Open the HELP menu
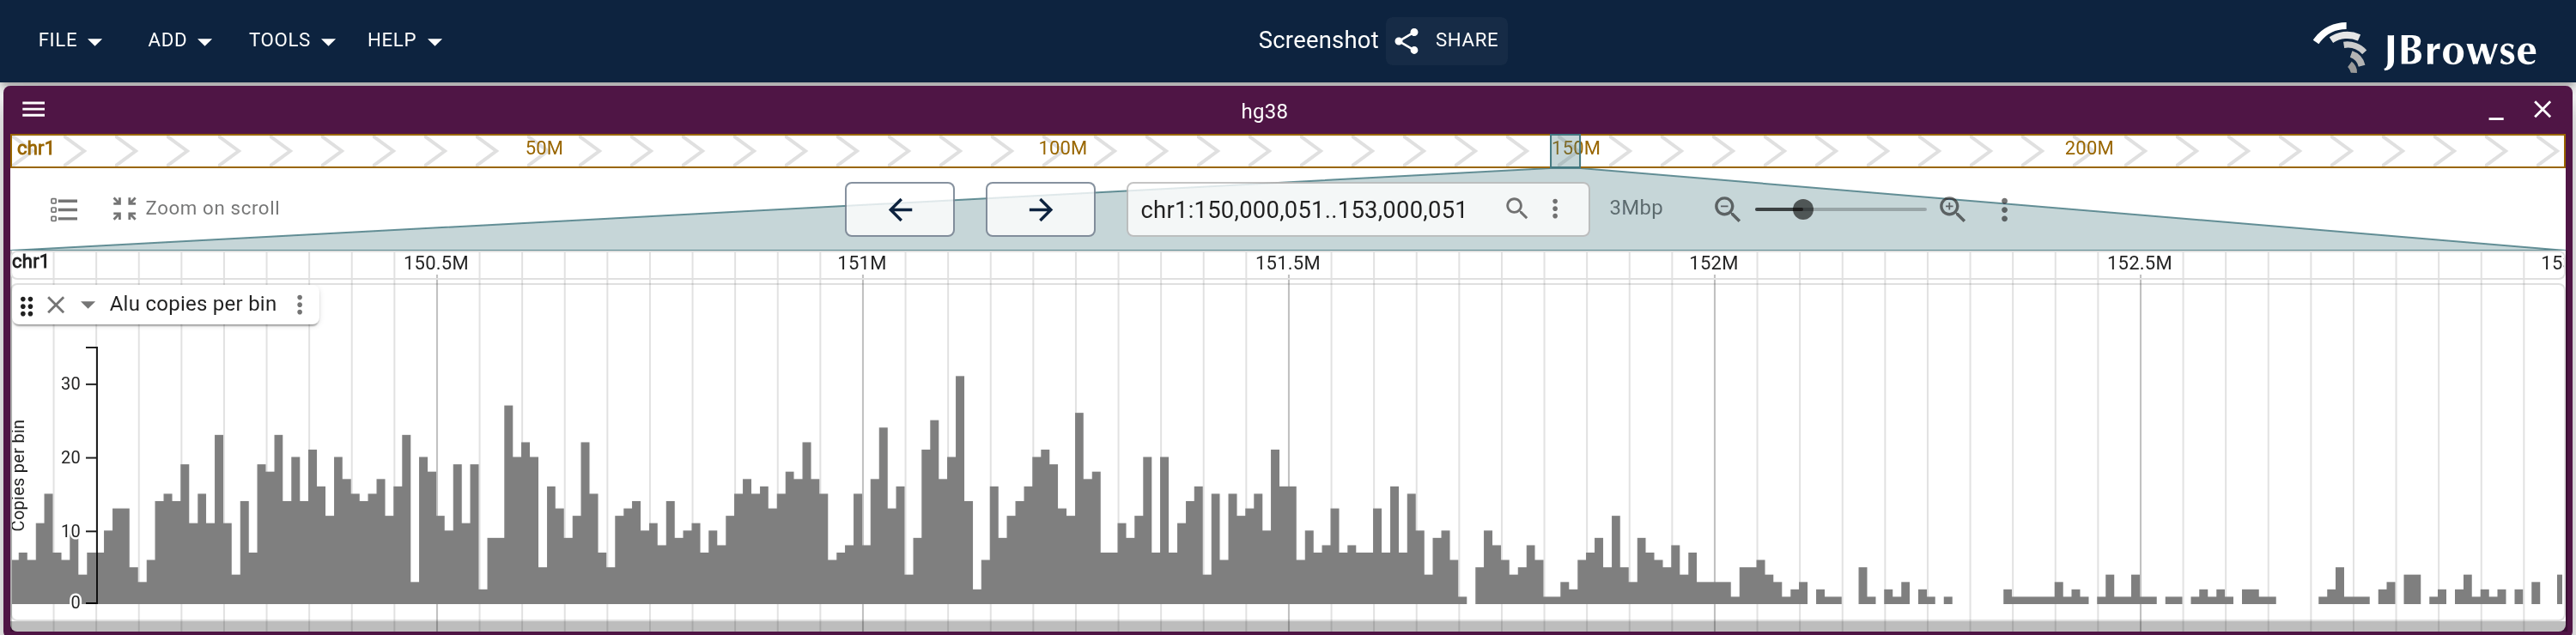The height and width of the screenshot is (635, 2576). [x=404, y=40]
